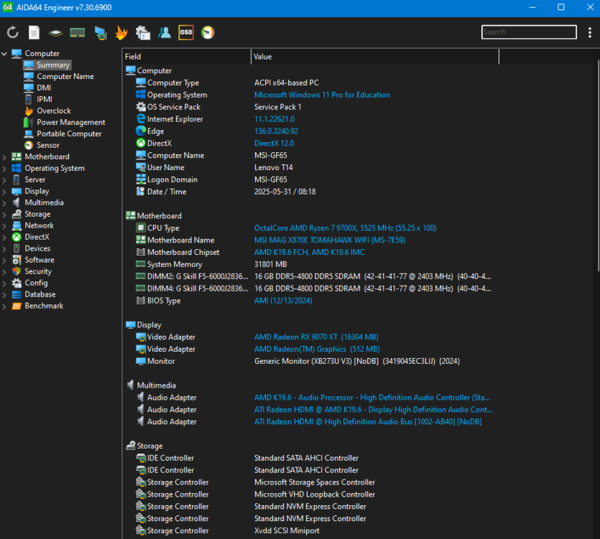Click the Config gear icon
The height and width of the screenshot is (539, 600).
17,283
